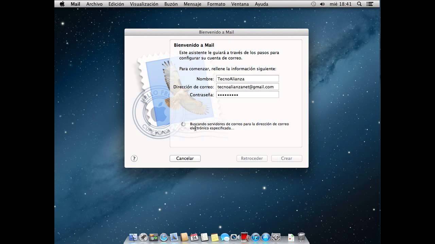The height and width of the screenshot is (244, 435).
Task: Open Reminders checklist icon in Dock
Action: 205,237
